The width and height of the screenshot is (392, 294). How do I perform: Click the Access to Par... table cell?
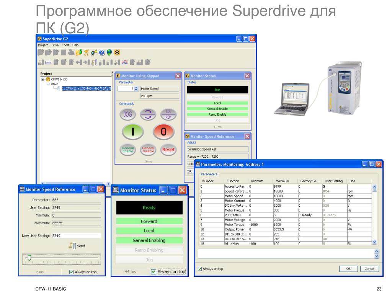pos(236,186)
